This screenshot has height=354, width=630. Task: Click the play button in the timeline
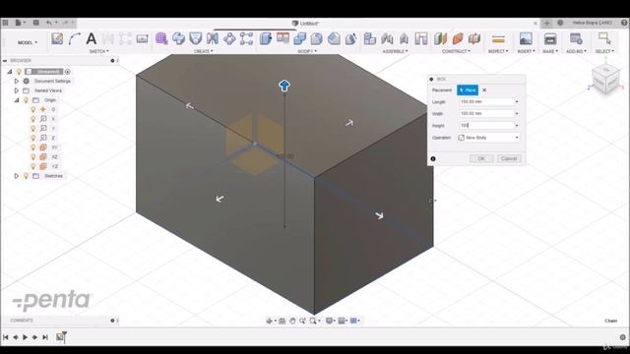click(26, 337)
